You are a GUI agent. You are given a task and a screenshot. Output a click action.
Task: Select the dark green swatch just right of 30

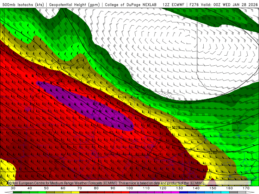pyautogui.click(x=17, y=192)
